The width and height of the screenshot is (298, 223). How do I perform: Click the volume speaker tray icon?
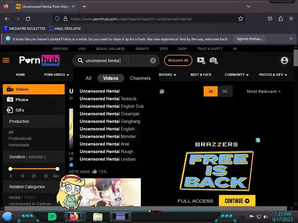point(265,217)
